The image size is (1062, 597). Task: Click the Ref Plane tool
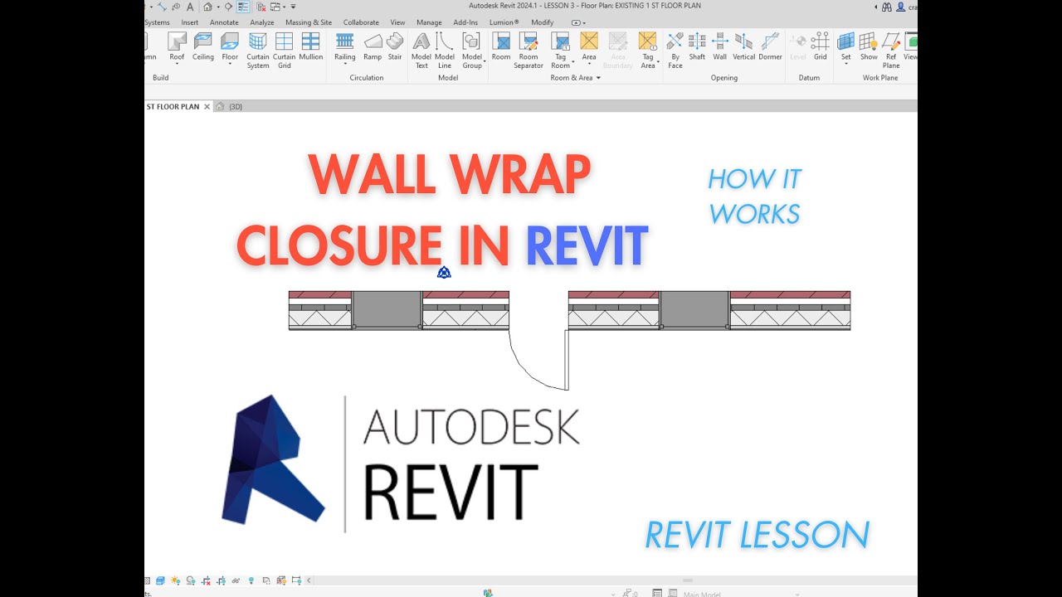(x=891, y=50)
